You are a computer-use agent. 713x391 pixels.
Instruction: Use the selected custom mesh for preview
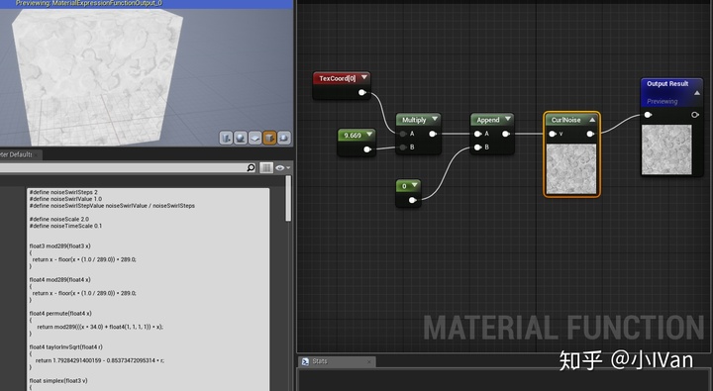(x=284, y=138)
